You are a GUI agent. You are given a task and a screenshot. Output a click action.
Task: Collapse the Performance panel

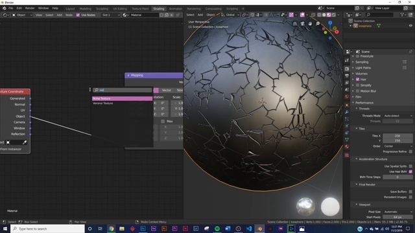click(x=364, y=103)
